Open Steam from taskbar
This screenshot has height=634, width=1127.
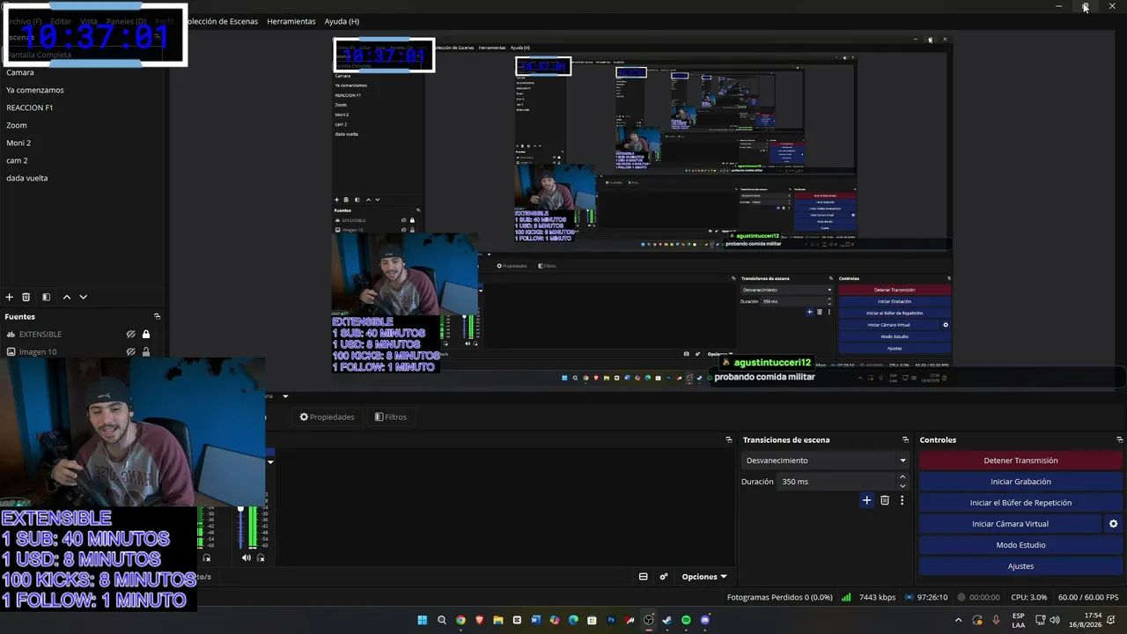(667, 620)
